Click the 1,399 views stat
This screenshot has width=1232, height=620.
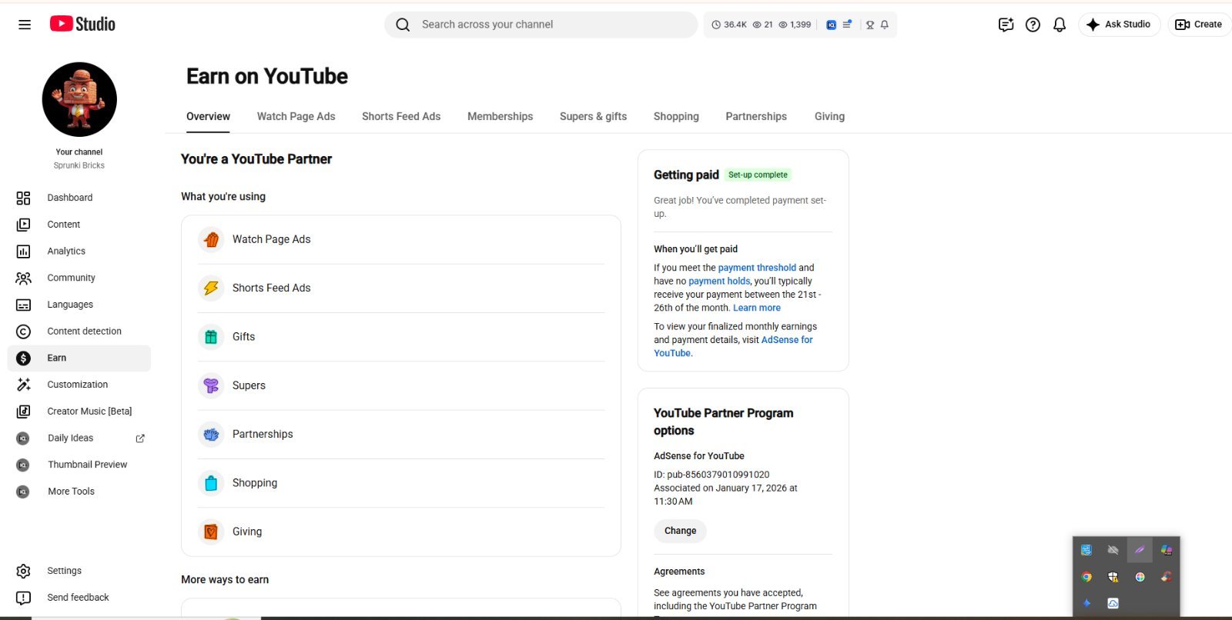coord(795,25)
